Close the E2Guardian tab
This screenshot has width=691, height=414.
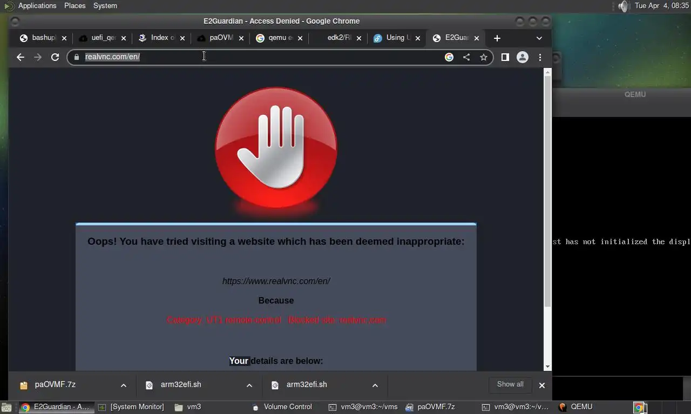coord(477,38)
